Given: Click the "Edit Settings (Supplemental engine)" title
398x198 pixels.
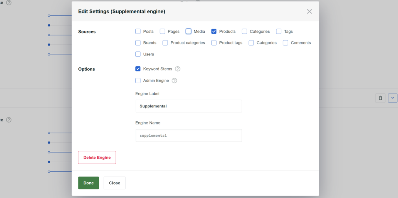Looking at the screenshot, I should point(122,12).
